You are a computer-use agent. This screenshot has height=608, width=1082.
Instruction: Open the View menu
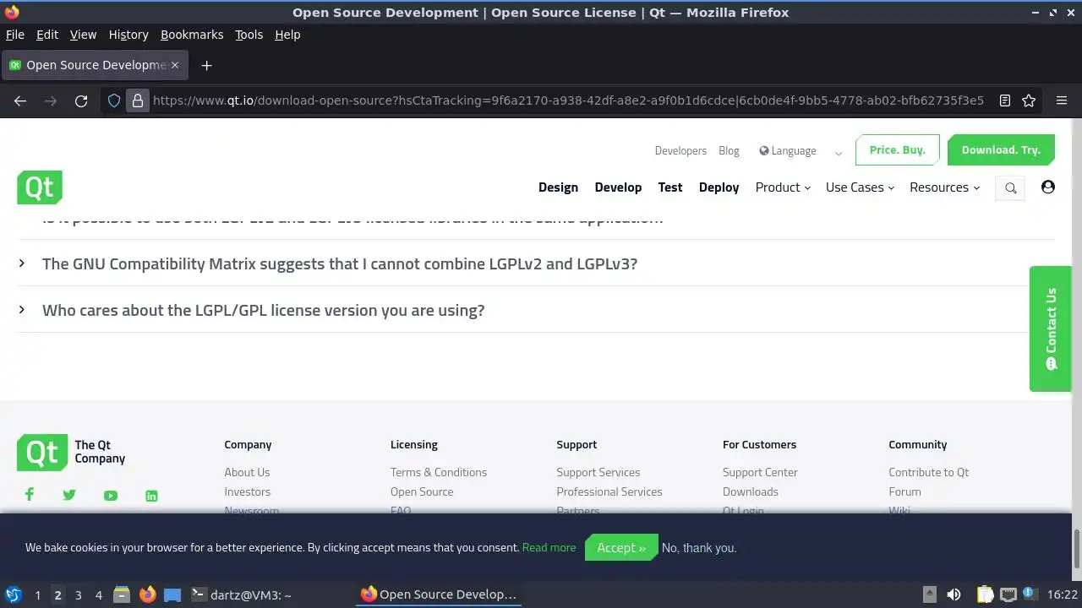pyautogui.click(x=83, y=35)
